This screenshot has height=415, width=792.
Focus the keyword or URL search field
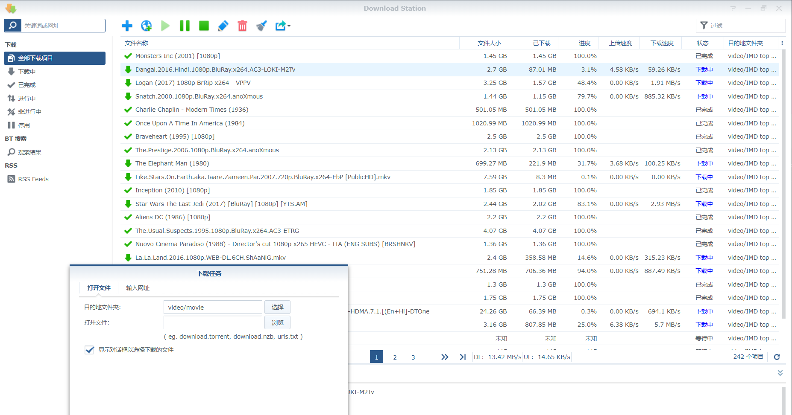pyautogui.click(x=63, y=26)
